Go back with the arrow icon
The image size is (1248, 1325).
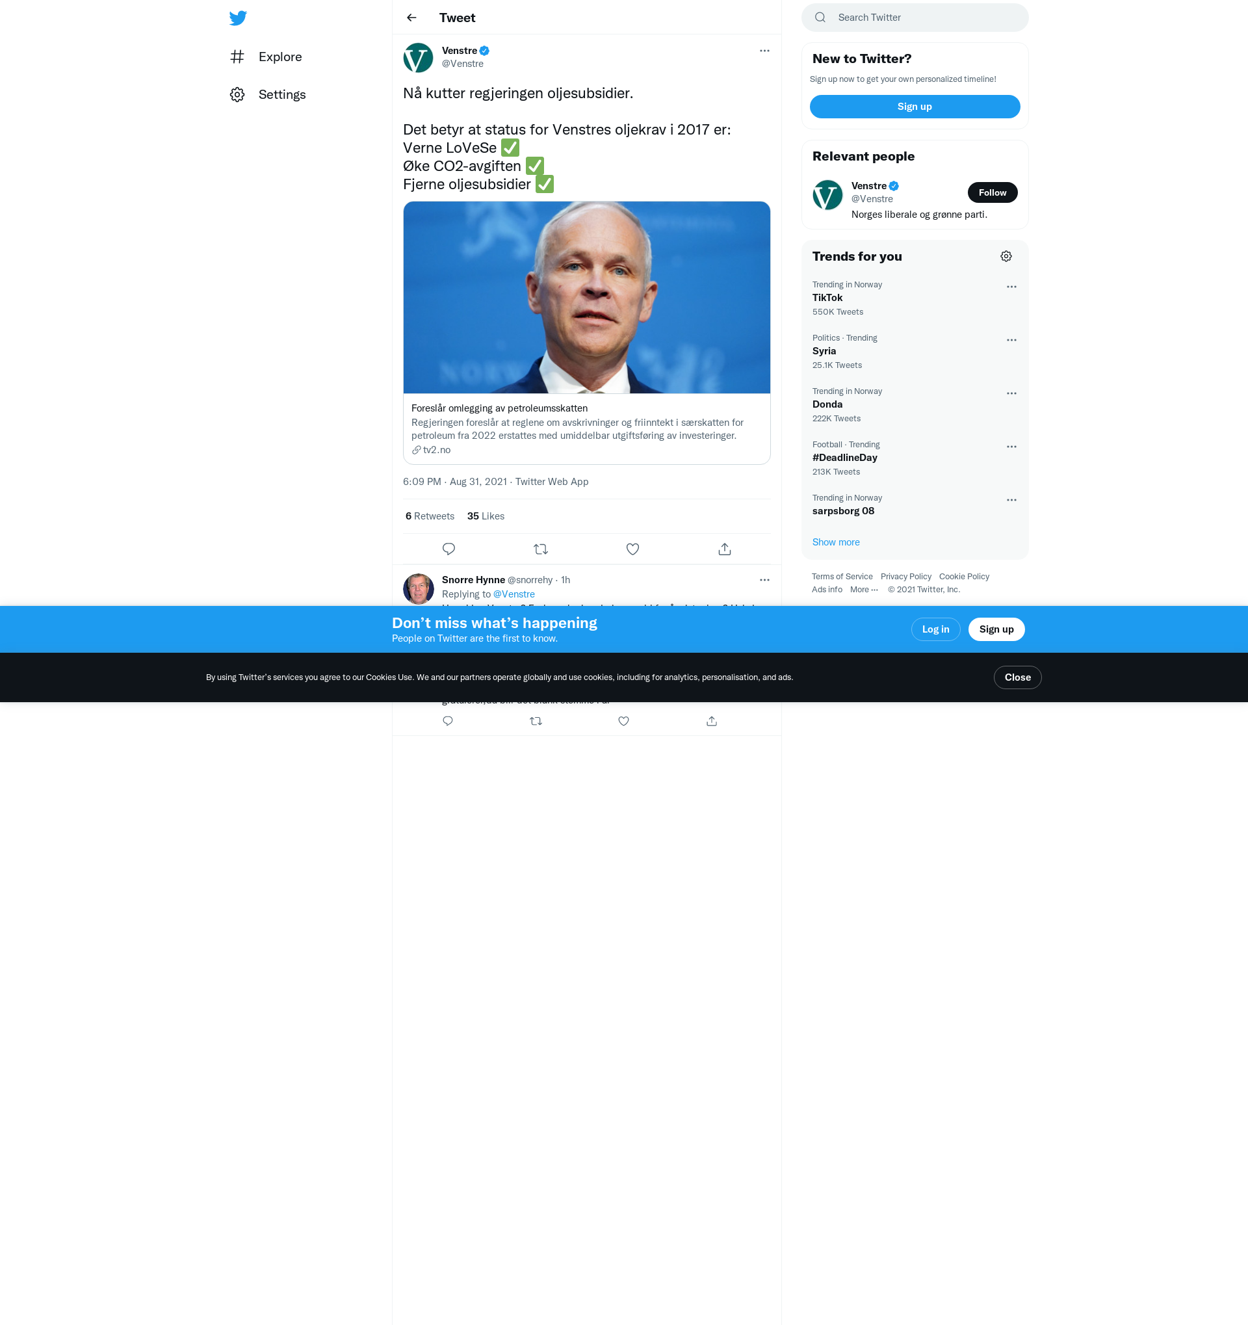(412, 18)
